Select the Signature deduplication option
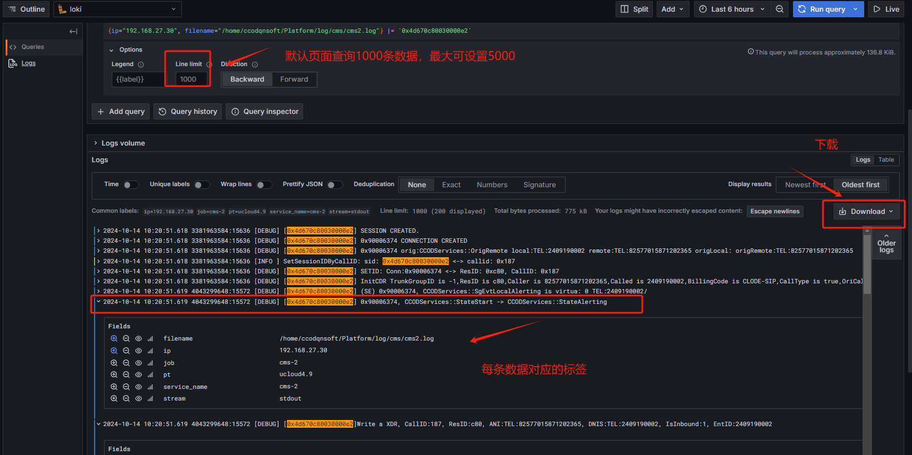The image size is (912, 455). pos(539,185)
